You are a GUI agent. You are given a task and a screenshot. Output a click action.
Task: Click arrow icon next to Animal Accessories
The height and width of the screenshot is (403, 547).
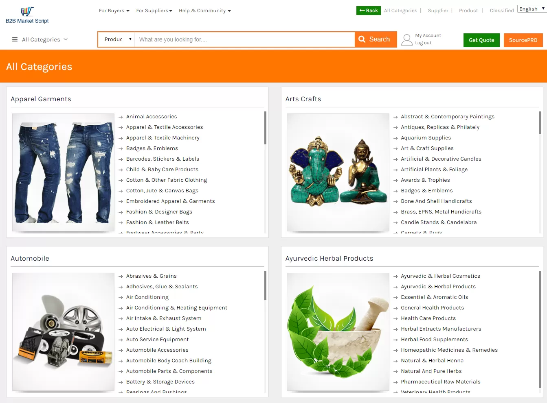(x=121, y=117)
